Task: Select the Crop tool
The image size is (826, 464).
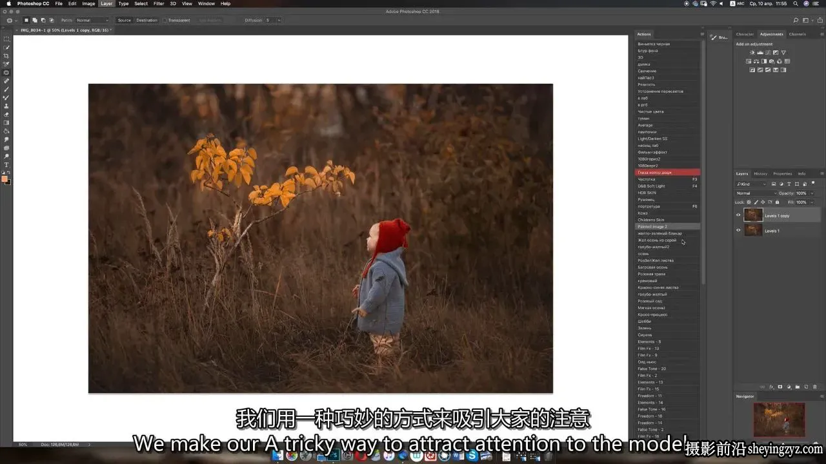Action: [x=6, y=56]
